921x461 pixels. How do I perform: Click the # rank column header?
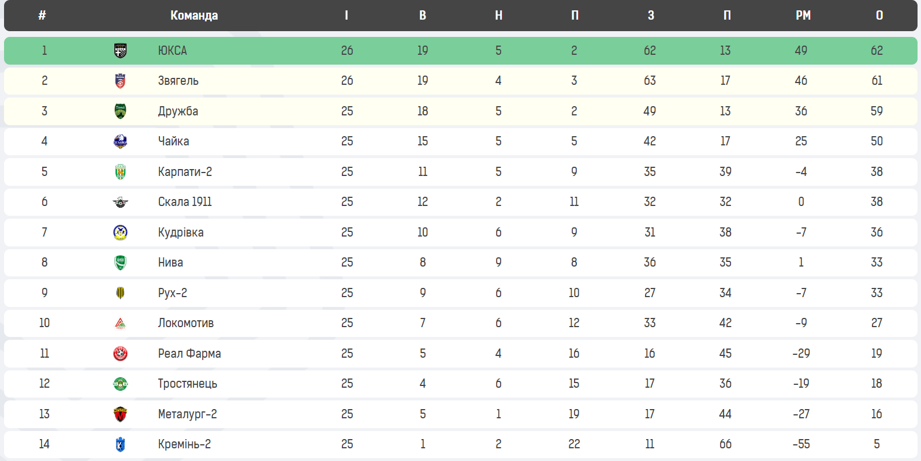click(x=42, y=16)
